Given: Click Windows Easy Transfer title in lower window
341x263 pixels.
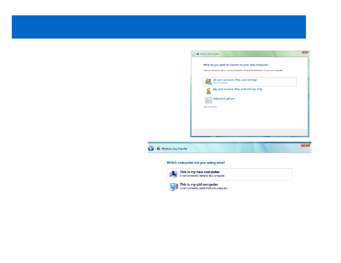Looking at the screenshot, I should coord(174,149).
